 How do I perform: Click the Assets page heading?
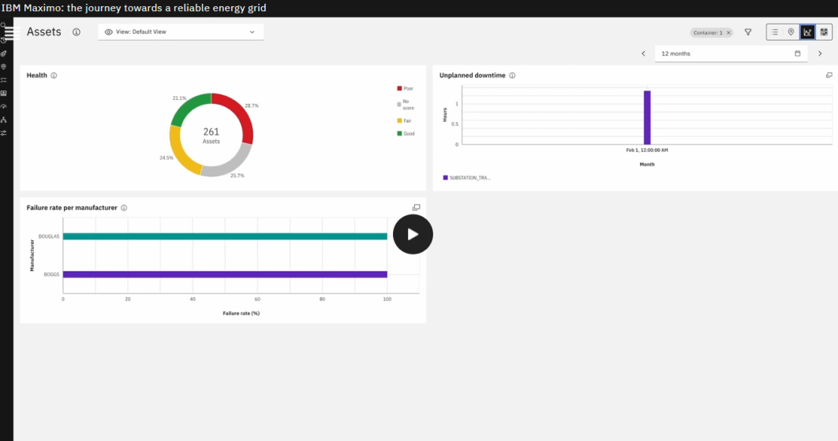(44, 32)
